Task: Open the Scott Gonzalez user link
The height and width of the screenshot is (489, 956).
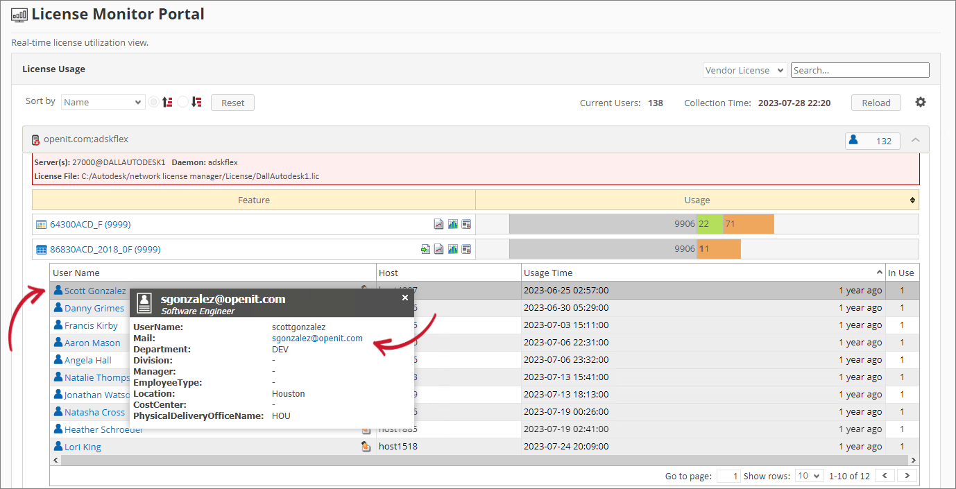Action: pyautogui.click(x=95, y=291)
